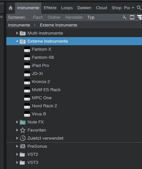Open the wrench plug-in manager icon

click(124, 17)
